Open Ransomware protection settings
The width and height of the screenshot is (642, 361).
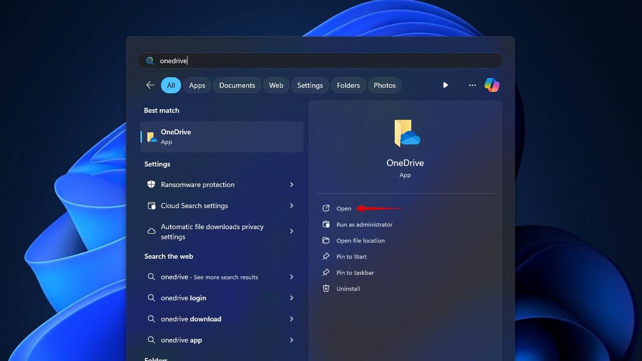click(x=197, y=185)
